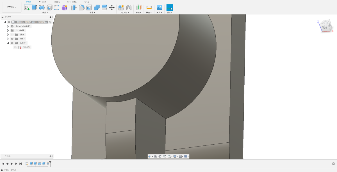Select the Extrude tool
Image resolution: width=337 pixels, height=172 pixels.
point(34,8)
